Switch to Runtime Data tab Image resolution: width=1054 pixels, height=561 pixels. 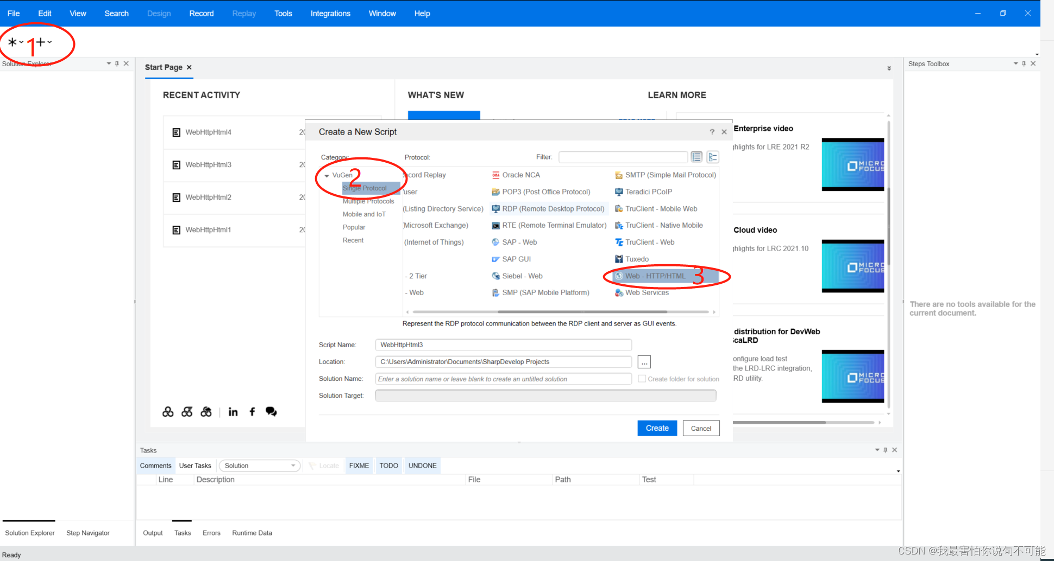coord(252,533)
